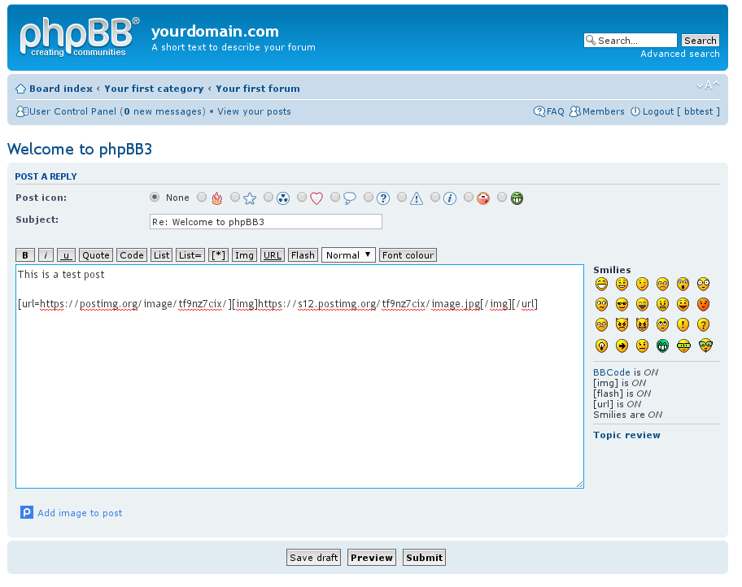The image size is (742, 587).
Task: Open the Font colour picker
Action: (408, 254)
